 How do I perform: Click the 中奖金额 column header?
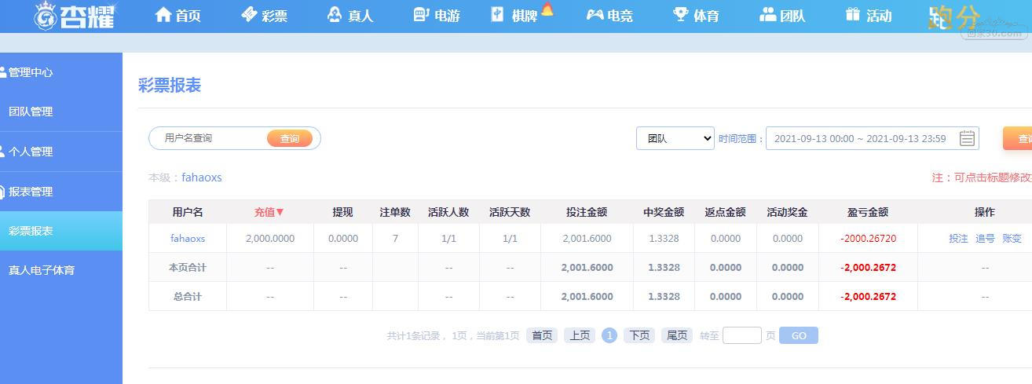coord(664,212)
